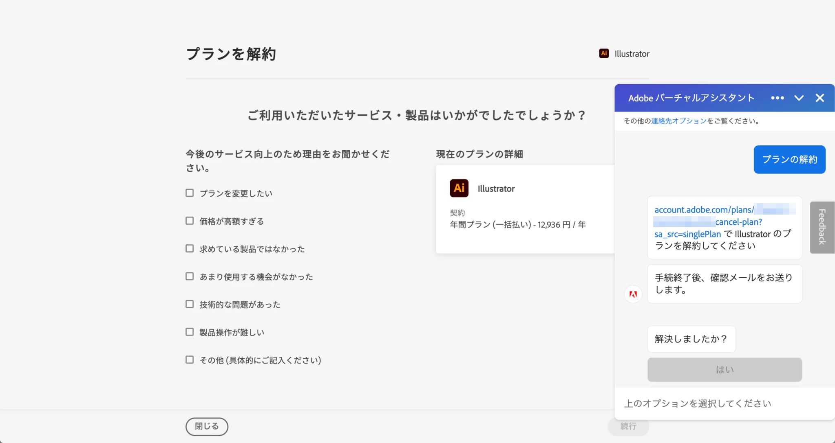
Task: Minimize the Adobe virtual assistant with chevron
Action: [x=799, y=98]
